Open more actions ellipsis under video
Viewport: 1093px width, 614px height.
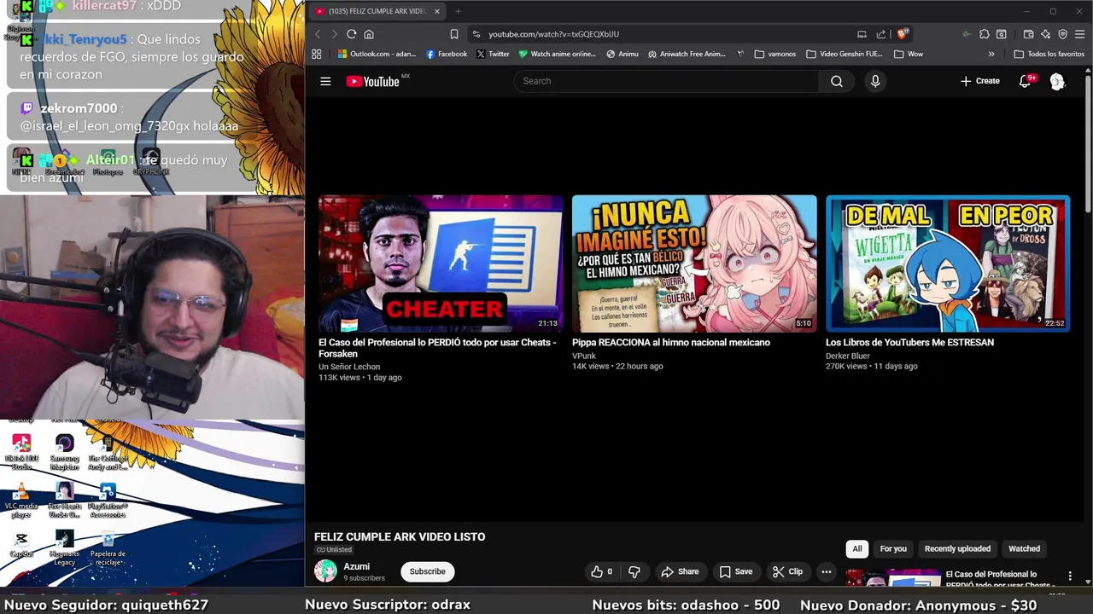click(826, 571)
